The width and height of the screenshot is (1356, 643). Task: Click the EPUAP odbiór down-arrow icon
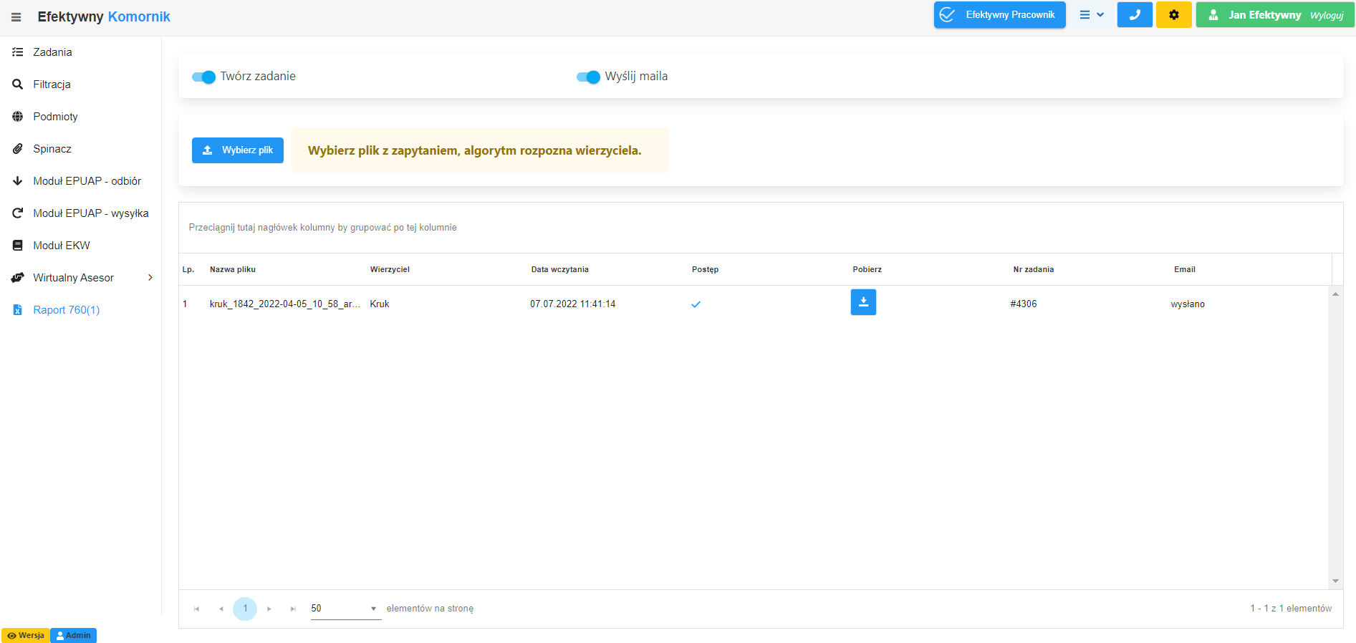[x=18, y=181]
